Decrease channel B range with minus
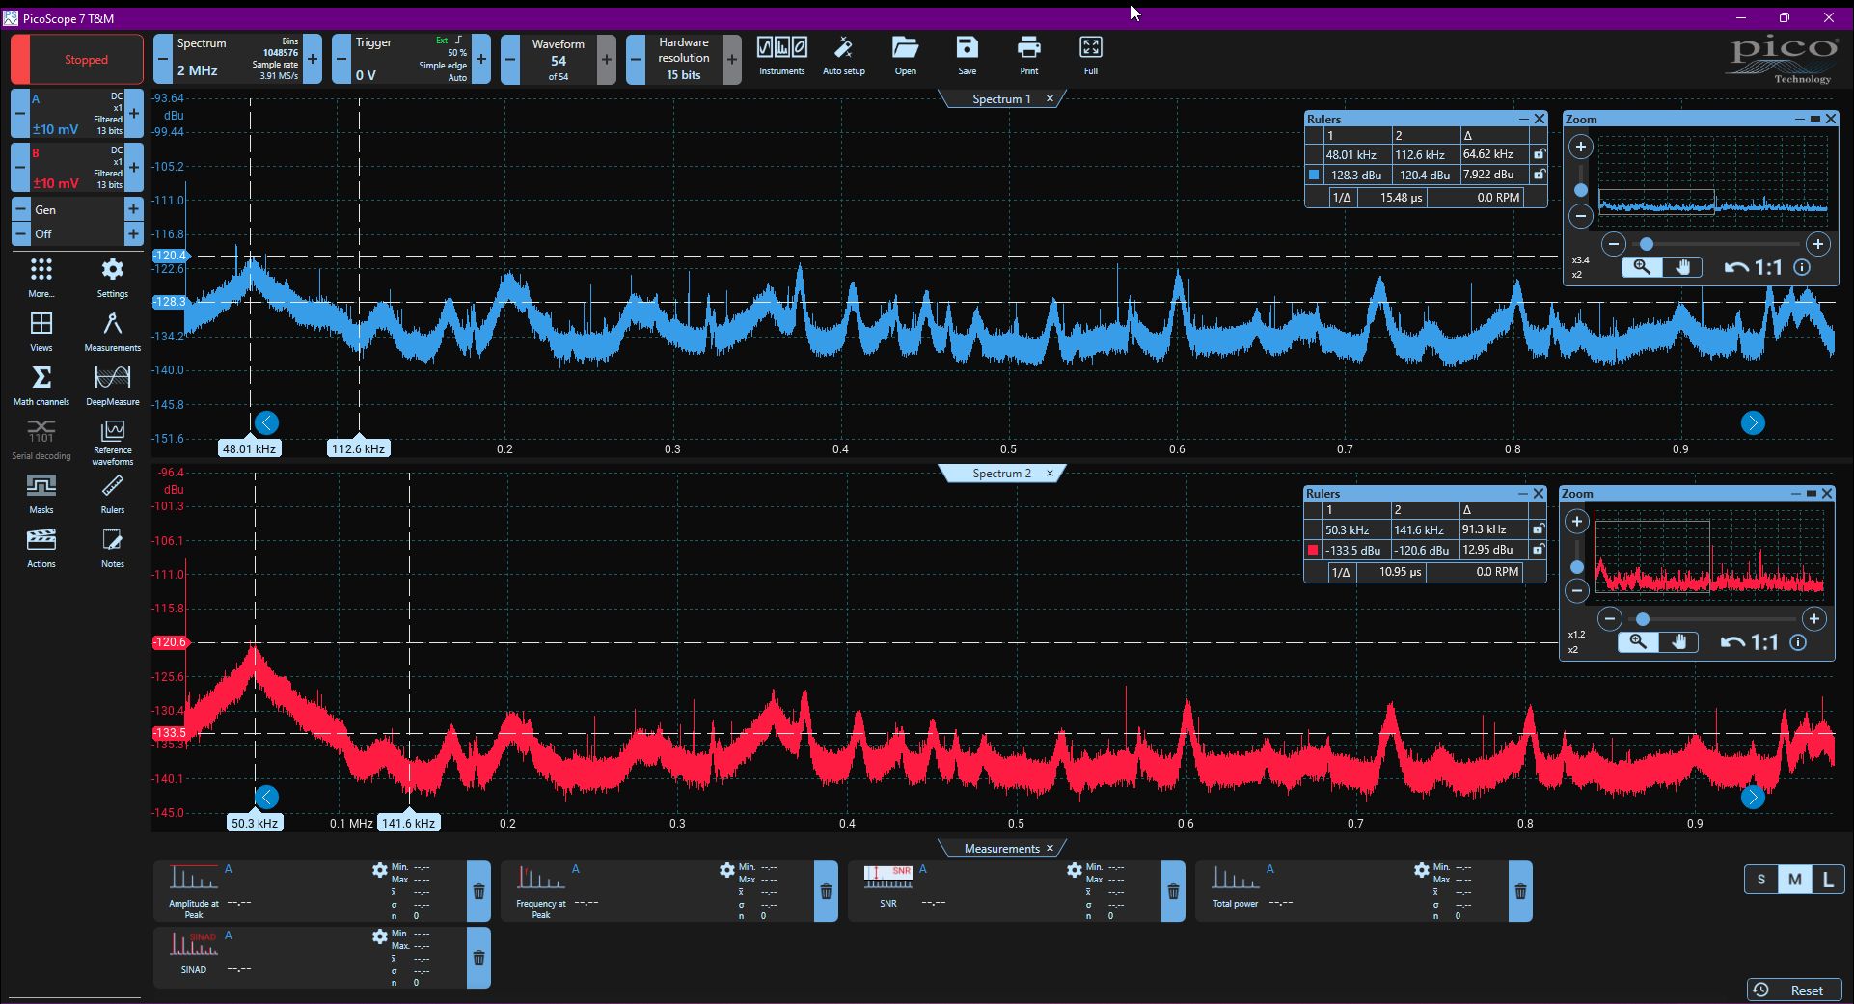This screenshot has height=1004, width=1854. (x=19, y=168)
